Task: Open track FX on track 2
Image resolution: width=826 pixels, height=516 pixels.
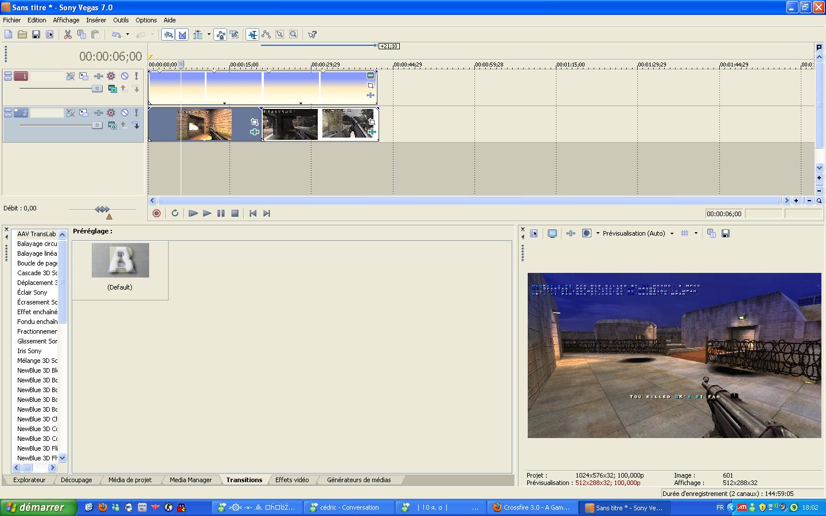Action: (99, 113)
